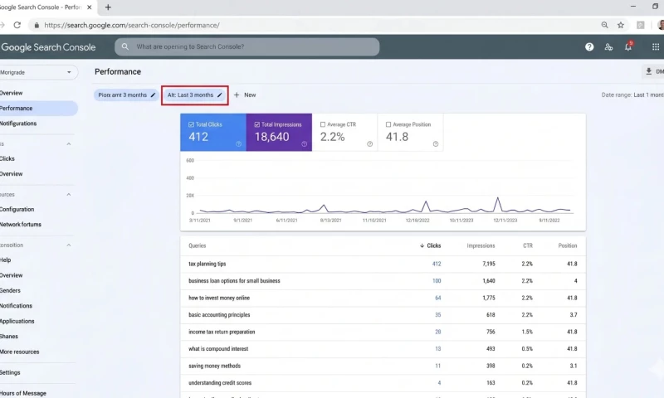664x398 pixels.
Task: Edit the 'Alt: Last 3 months' filter pencil
Action: [x=219, y=95]
